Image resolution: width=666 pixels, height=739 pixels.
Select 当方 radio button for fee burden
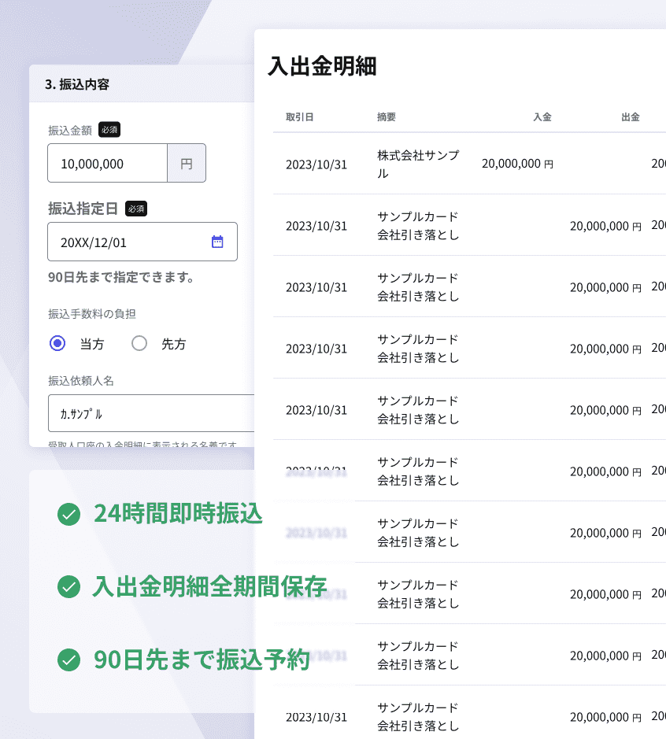click(x=57, y=343)
